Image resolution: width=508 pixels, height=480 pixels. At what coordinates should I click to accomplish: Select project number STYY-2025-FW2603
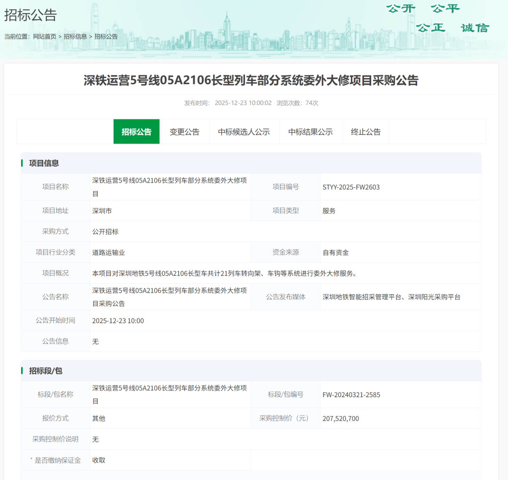(351, 187)
